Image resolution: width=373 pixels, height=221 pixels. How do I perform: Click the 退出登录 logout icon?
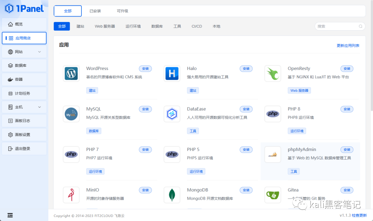(10, 149)
